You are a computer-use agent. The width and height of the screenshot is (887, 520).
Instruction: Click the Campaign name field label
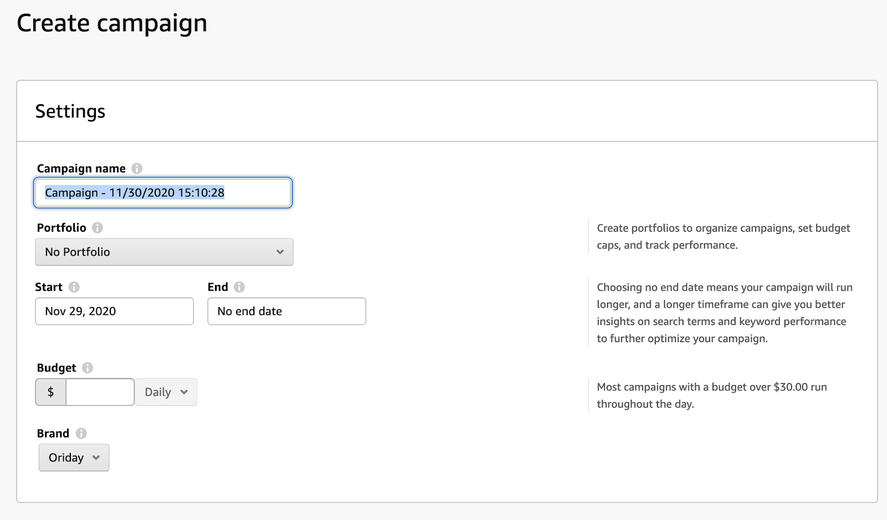click(x=81, y=169)
